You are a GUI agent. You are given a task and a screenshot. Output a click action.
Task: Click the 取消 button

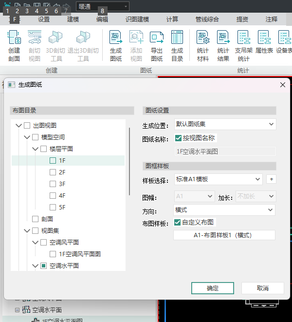(263, 288)
